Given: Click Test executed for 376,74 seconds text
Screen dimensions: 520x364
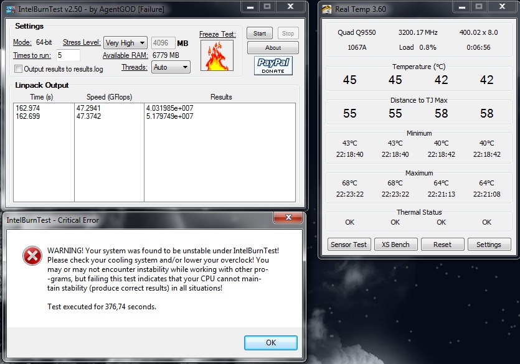Looking at the screenshot, I should [x=102, y=307].
